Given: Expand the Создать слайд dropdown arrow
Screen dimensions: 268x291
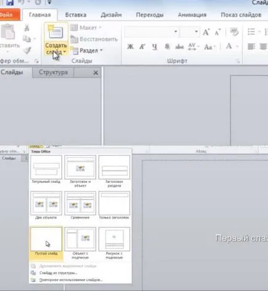Looking at the screenshot, I should click(x=64, y=52).
